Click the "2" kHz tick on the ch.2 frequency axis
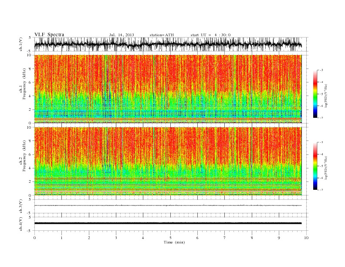345x267 pixels. (x=30, y=182)
